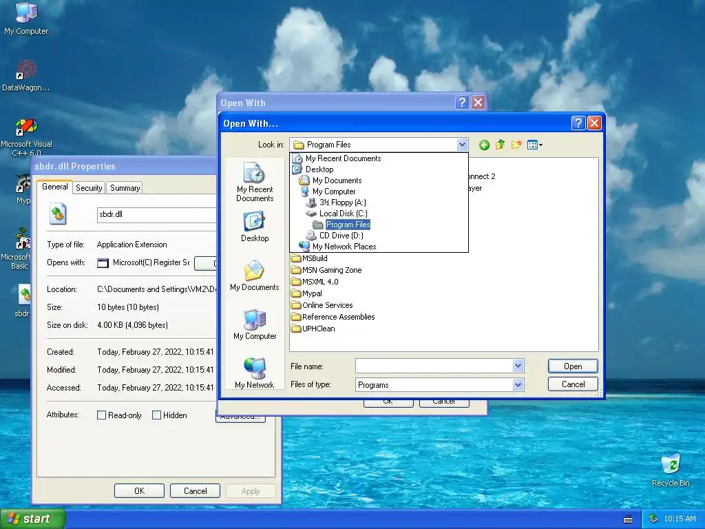Viewport: 705px width, 529px height.
Task: Click the help button of Open With... dialog
Action: (x=578, y=123)
